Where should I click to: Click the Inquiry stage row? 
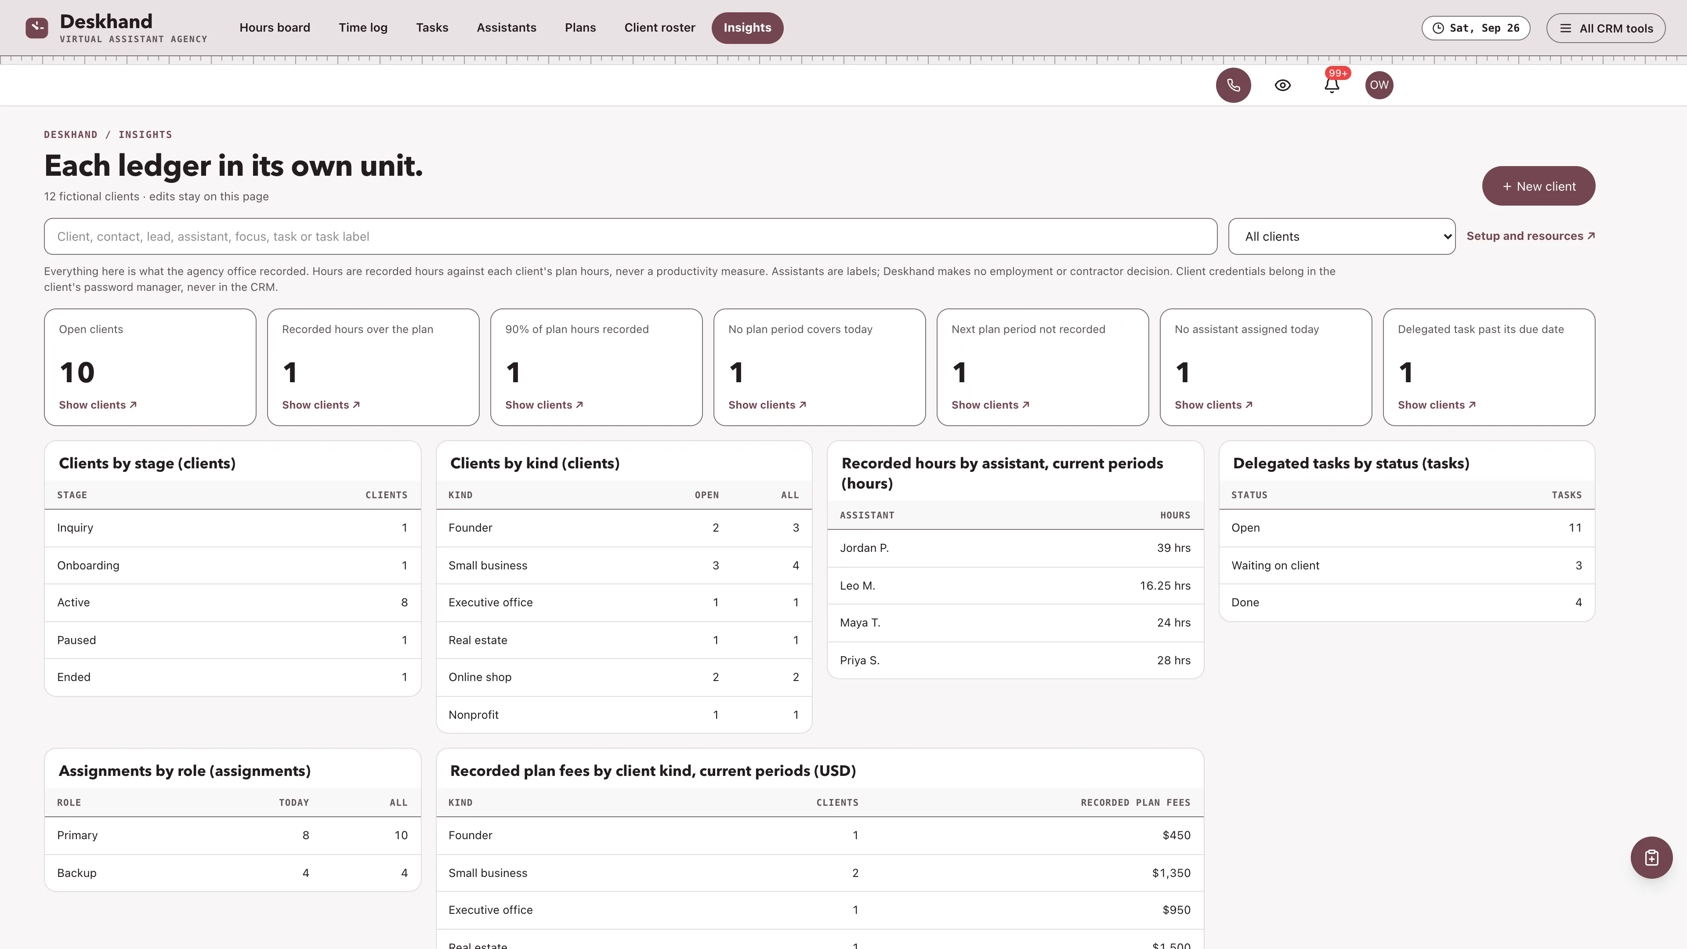(x=232, y=528)
